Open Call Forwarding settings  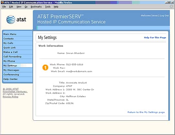point(12,56)
